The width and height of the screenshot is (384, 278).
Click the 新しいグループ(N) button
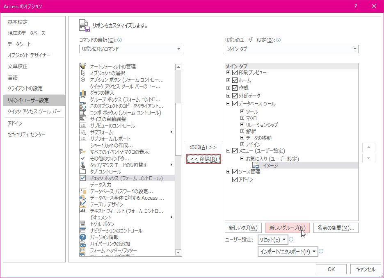(x=288, y=228)
